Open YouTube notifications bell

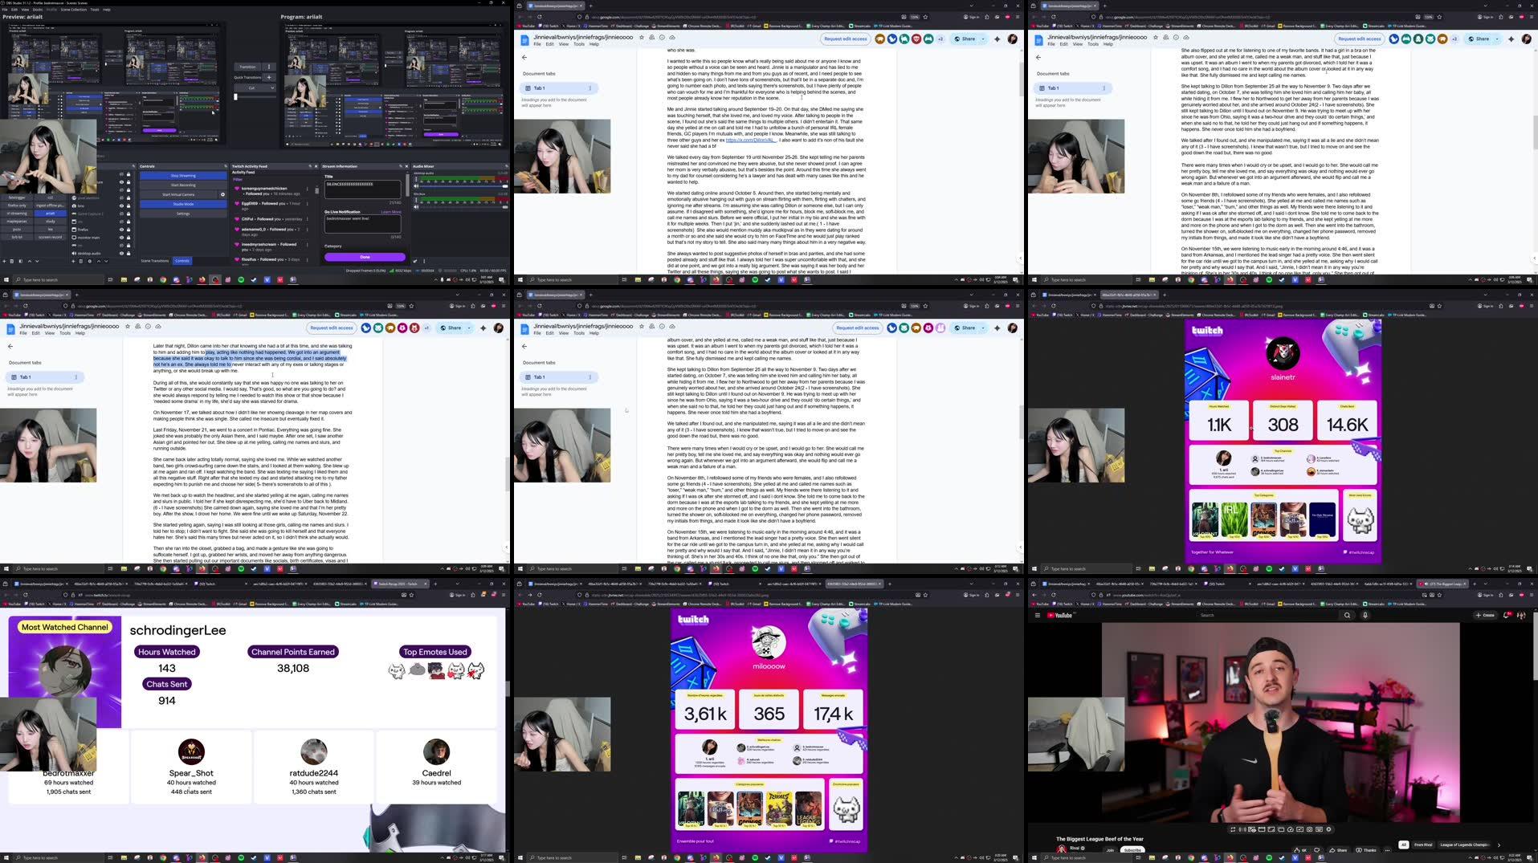1507,615
